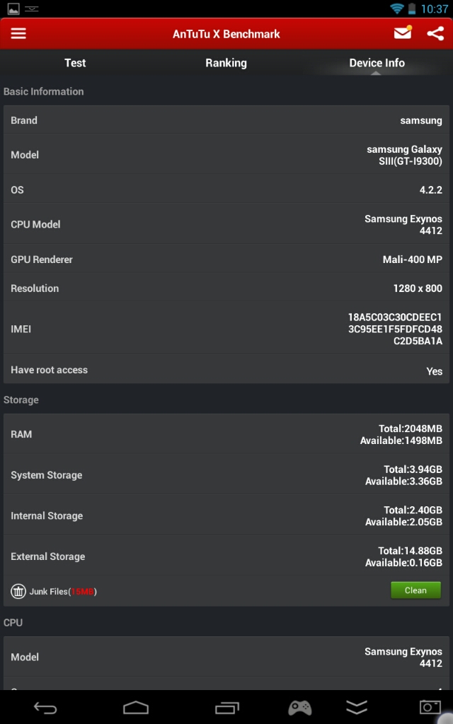Tap the junk files trash icon
Screen dimensions: 453x724
click(x=18, y=591)
